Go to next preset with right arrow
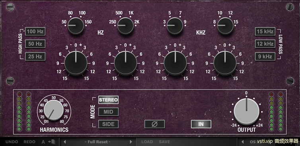The image size is (300, 146). click(131, 142)
